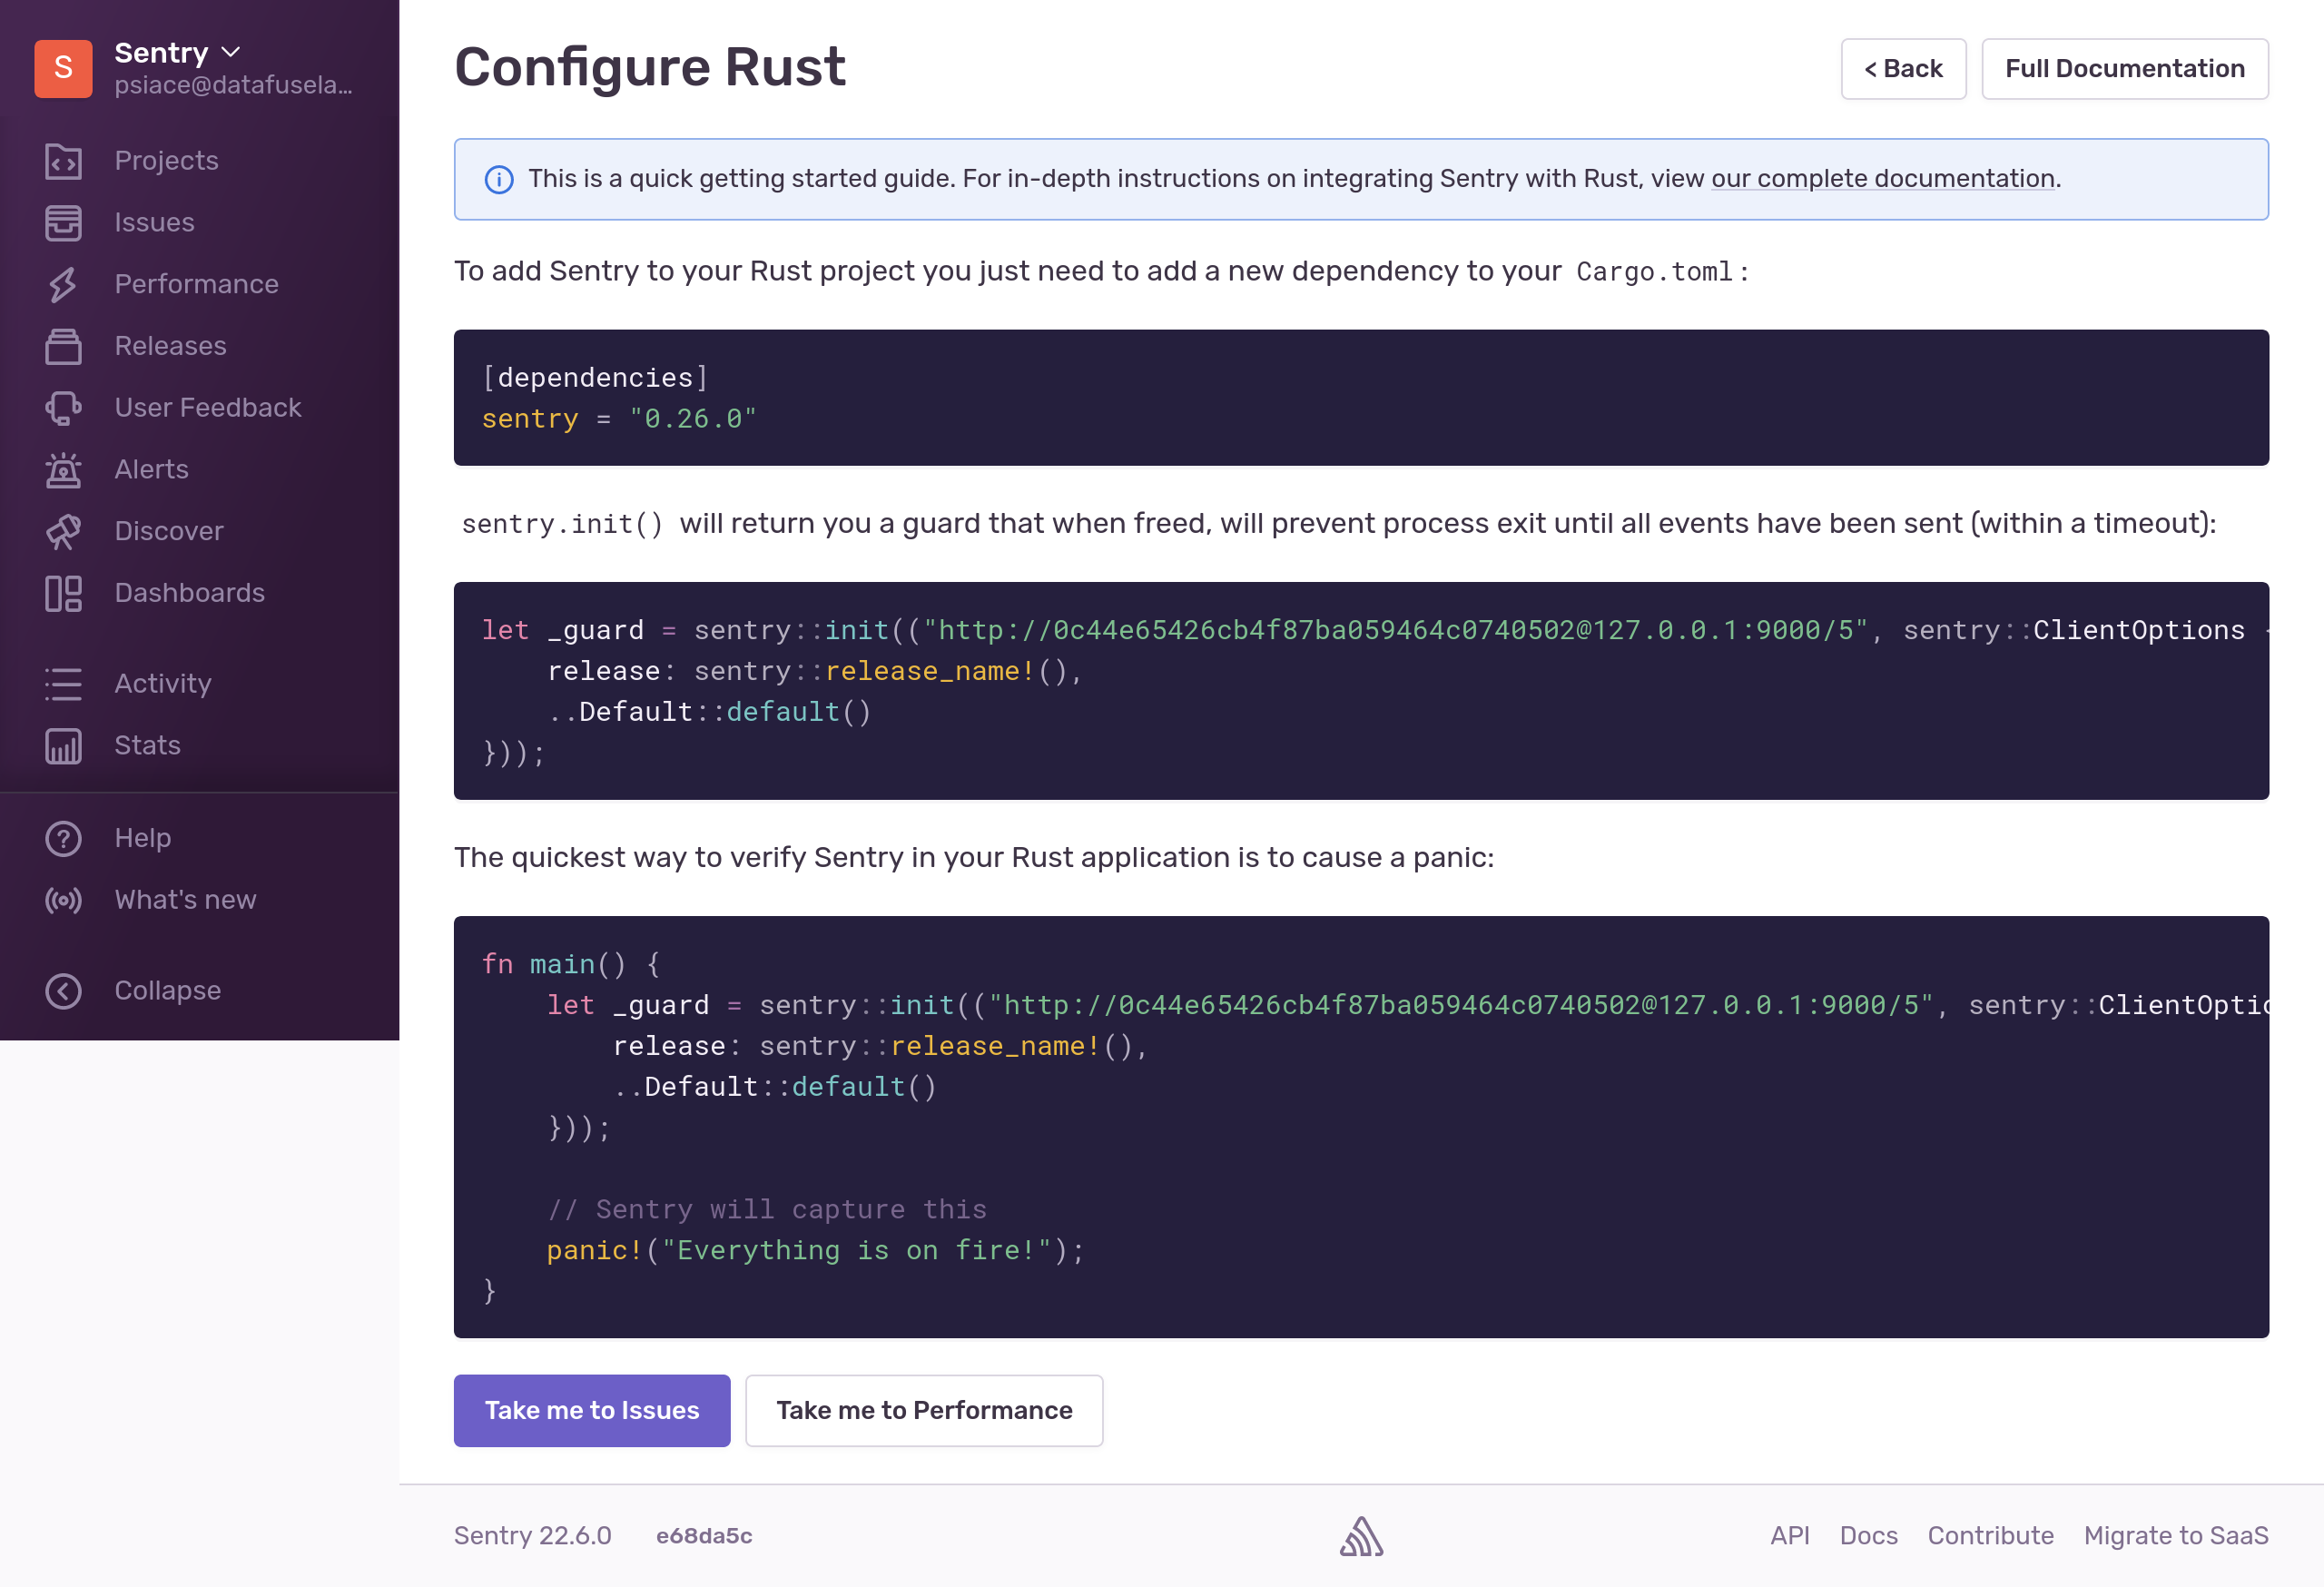
Task: Click the Take me to Issues button
Action: (591, 1410)
